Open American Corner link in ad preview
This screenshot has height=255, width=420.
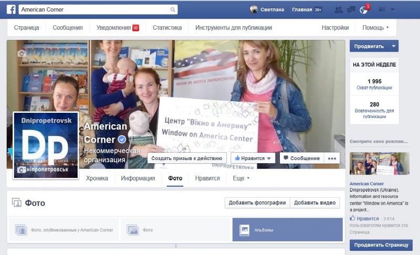366,184
